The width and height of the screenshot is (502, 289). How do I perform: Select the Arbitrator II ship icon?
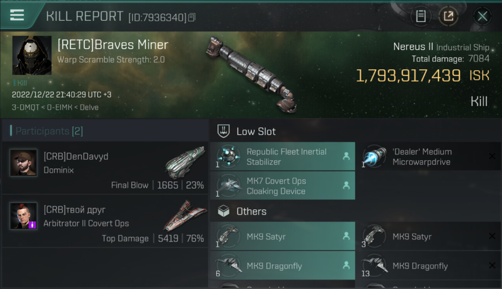[x=185, y=215]
